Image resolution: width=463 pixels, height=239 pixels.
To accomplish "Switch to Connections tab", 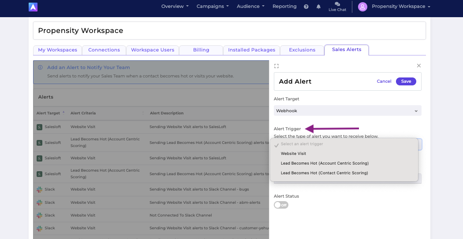I will pos(104,50).
